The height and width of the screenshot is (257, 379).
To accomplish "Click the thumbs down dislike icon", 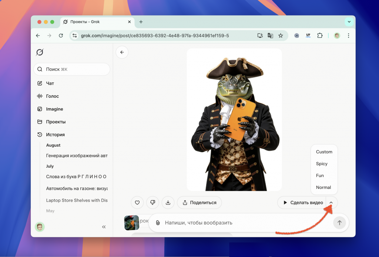I will pyautogui.click(x=152, y=203).
